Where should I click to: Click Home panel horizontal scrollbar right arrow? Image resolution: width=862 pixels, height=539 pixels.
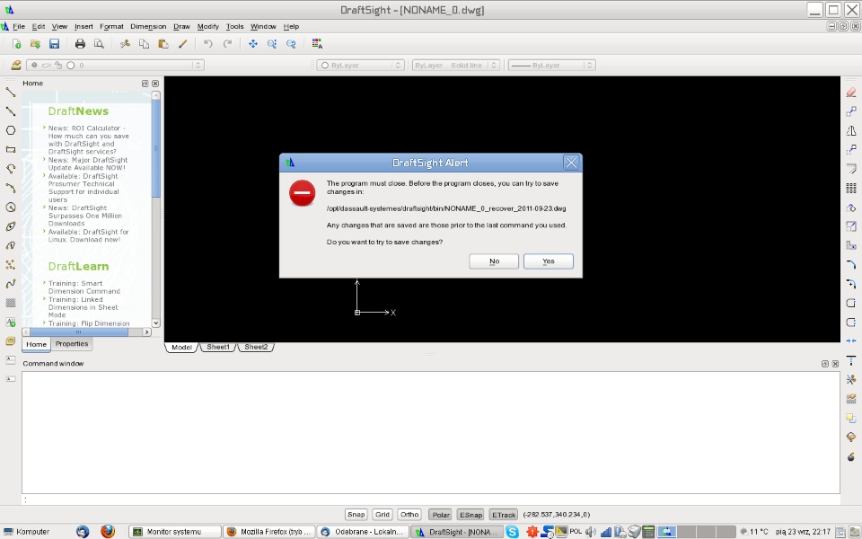coord(146,332)
